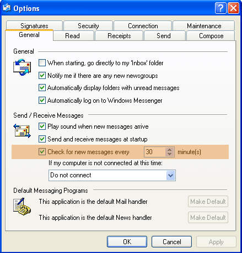Click the Send / Receive Messages envelope icon
This screenshot has height=253, width=242.
point(22,131)
